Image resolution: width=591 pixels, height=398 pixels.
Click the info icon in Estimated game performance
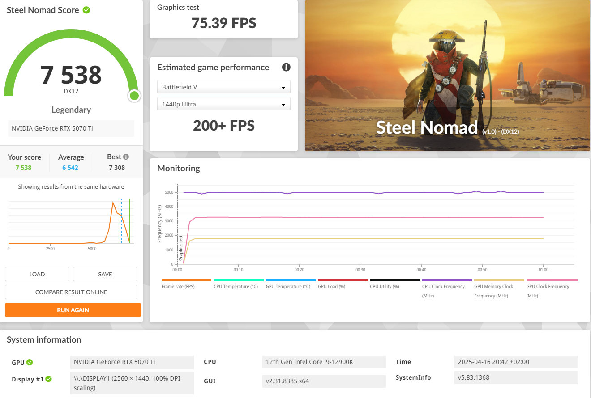(x=286, y=67)
